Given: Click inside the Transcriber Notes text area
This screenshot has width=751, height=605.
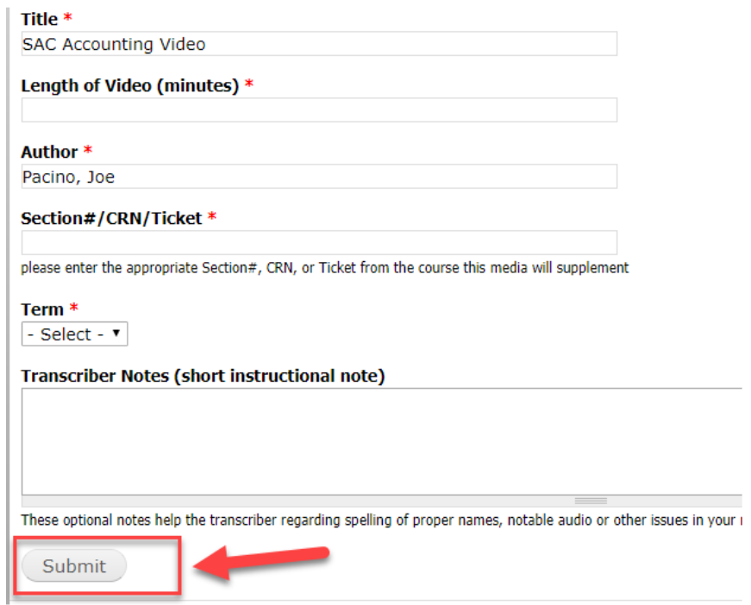Looking at the screenshot, I should (379, 440).
